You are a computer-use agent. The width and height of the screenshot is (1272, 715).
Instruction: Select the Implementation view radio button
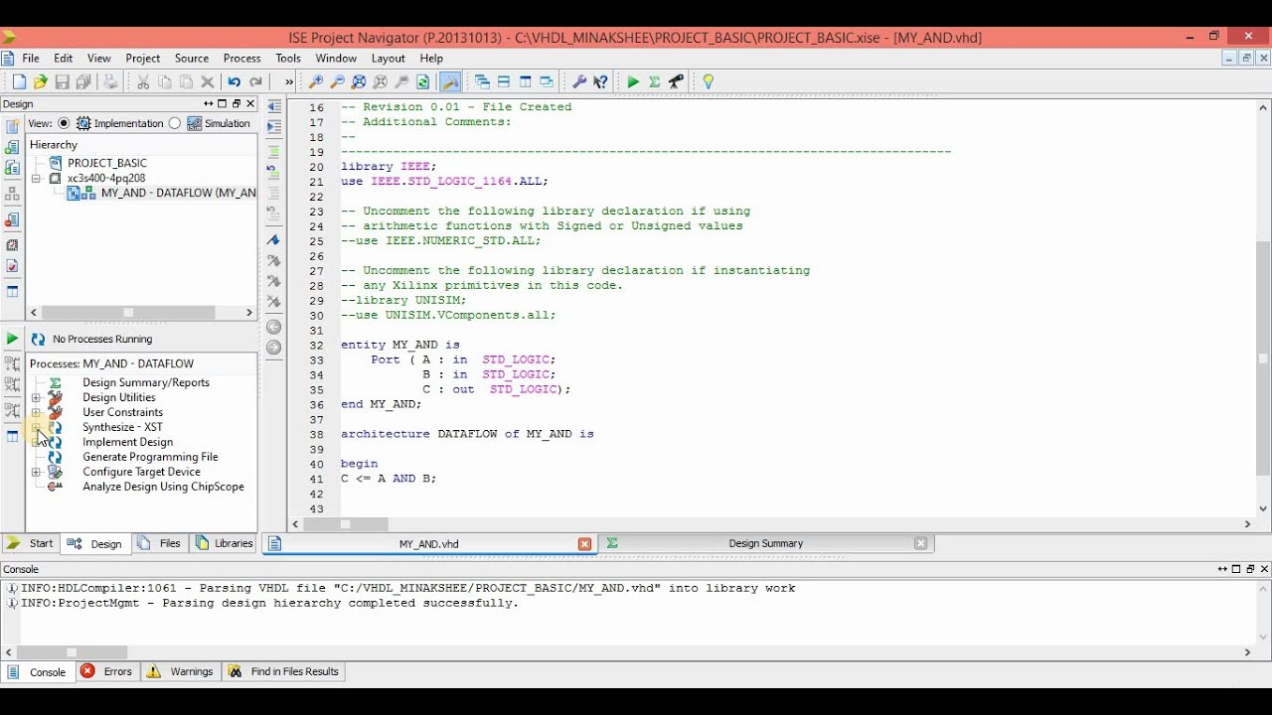(x=64, y=123)
